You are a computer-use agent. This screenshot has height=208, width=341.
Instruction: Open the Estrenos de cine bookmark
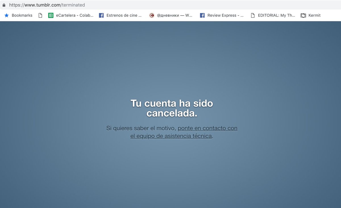(120, 16)
